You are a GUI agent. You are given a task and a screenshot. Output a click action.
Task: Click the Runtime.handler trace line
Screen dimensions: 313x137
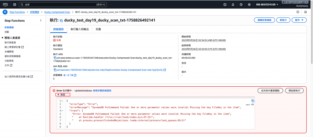113,117
